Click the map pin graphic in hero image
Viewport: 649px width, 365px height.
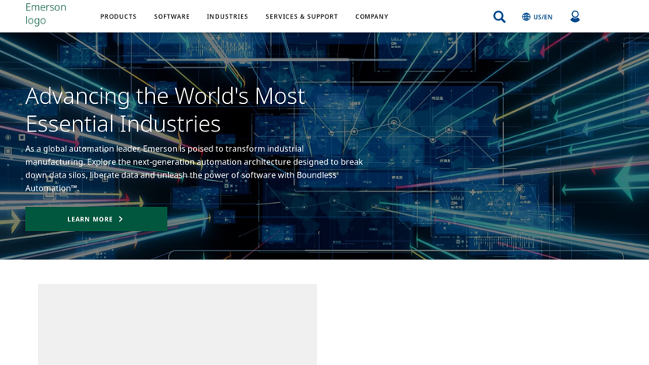pos(519,190)
